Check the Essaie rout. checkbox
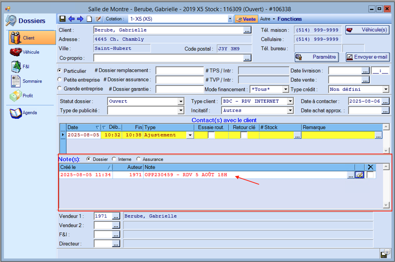Viewport: 395px width, 262px height. pyautogui.click(x=211, y=135)
